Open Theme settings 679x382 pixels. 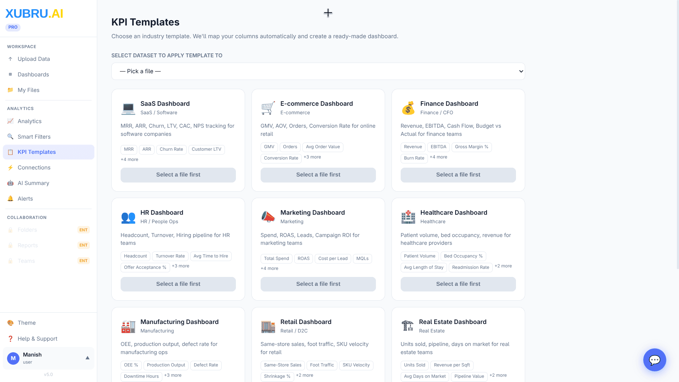coord(48,323)
